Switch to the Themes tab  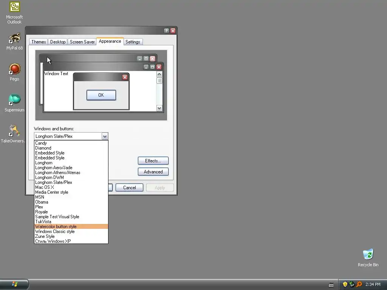39,42
